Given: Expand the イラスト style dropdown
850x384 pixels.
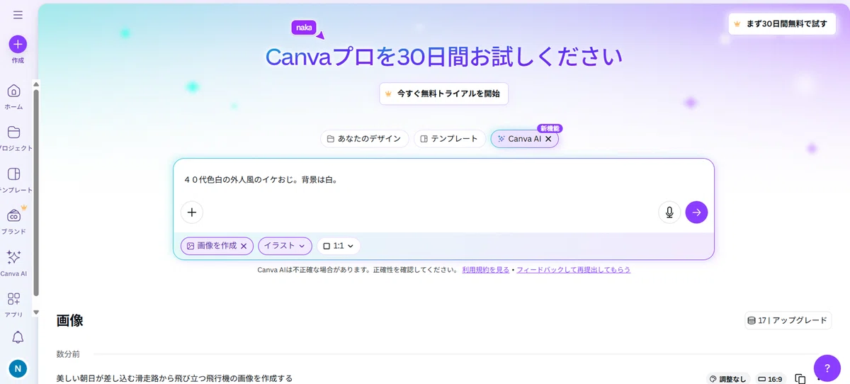Looking at the screenshot, I should [285, 246].
